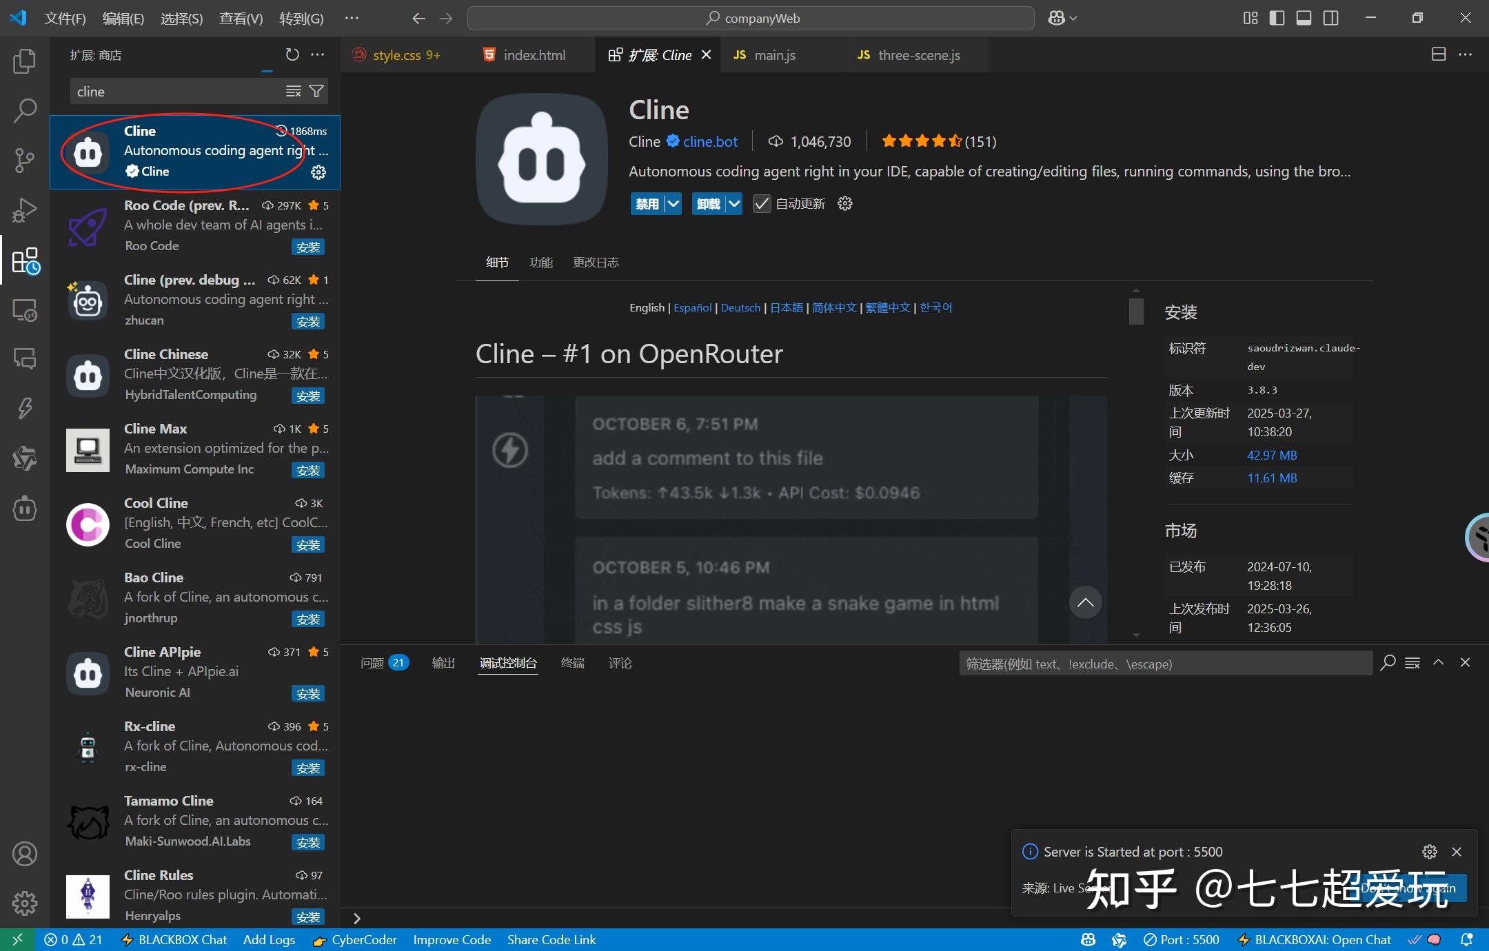Toggle the secondary side bar visibility
The width and height of the screenshot is (1489, 951).
coord(1331,18)
